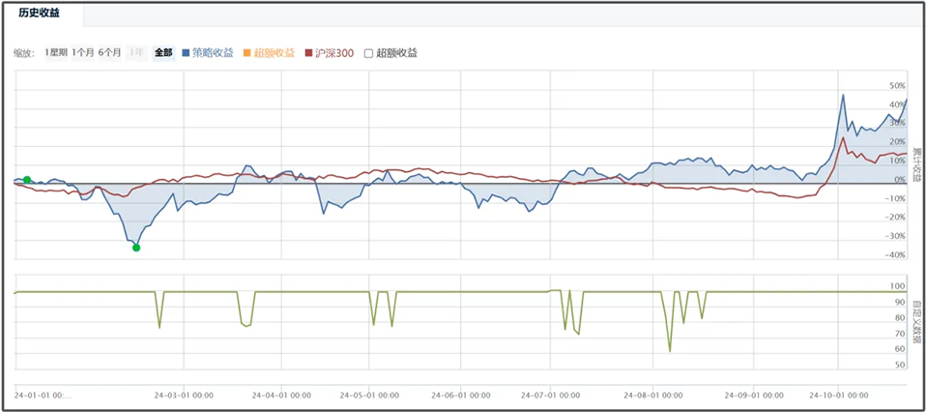926x412 pixels.
Task: Click the 24-03-01 date label on axis
Action: point(184,395)
